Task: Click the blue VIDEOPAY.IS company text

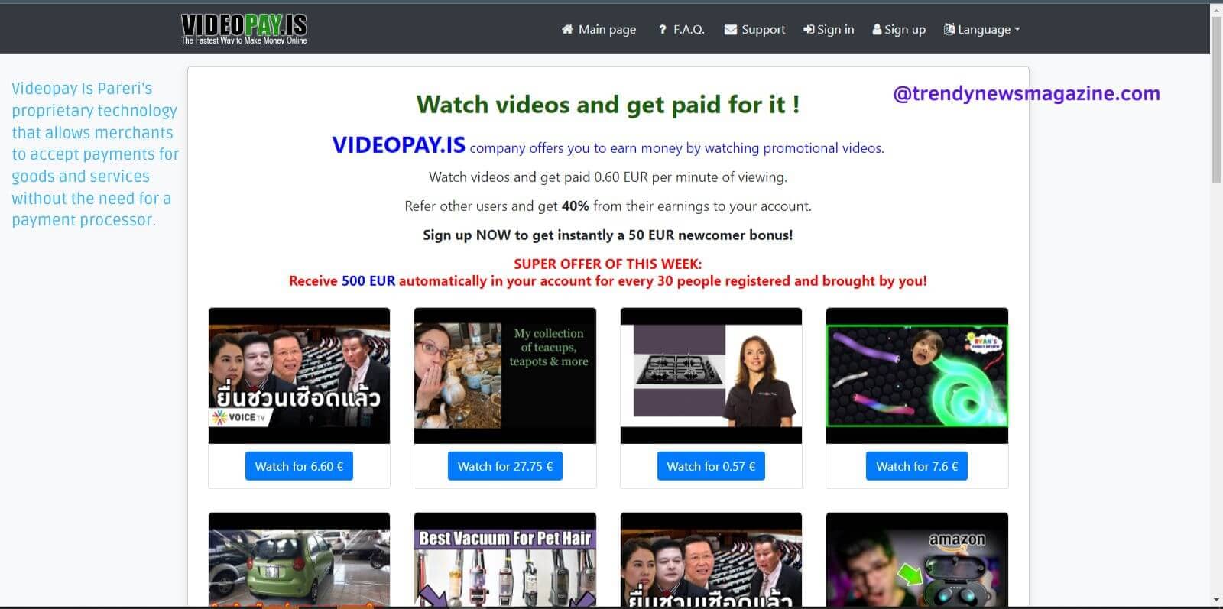Action: click(x=398, y=144)
